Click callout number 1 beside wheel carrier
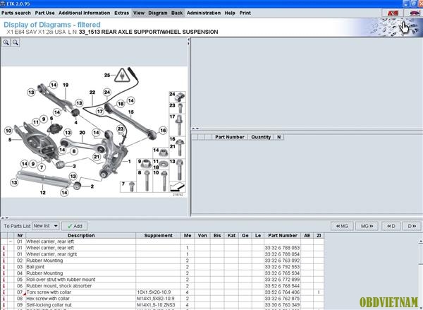The height and width of the screenshot is (310, 423). point(130,162)
